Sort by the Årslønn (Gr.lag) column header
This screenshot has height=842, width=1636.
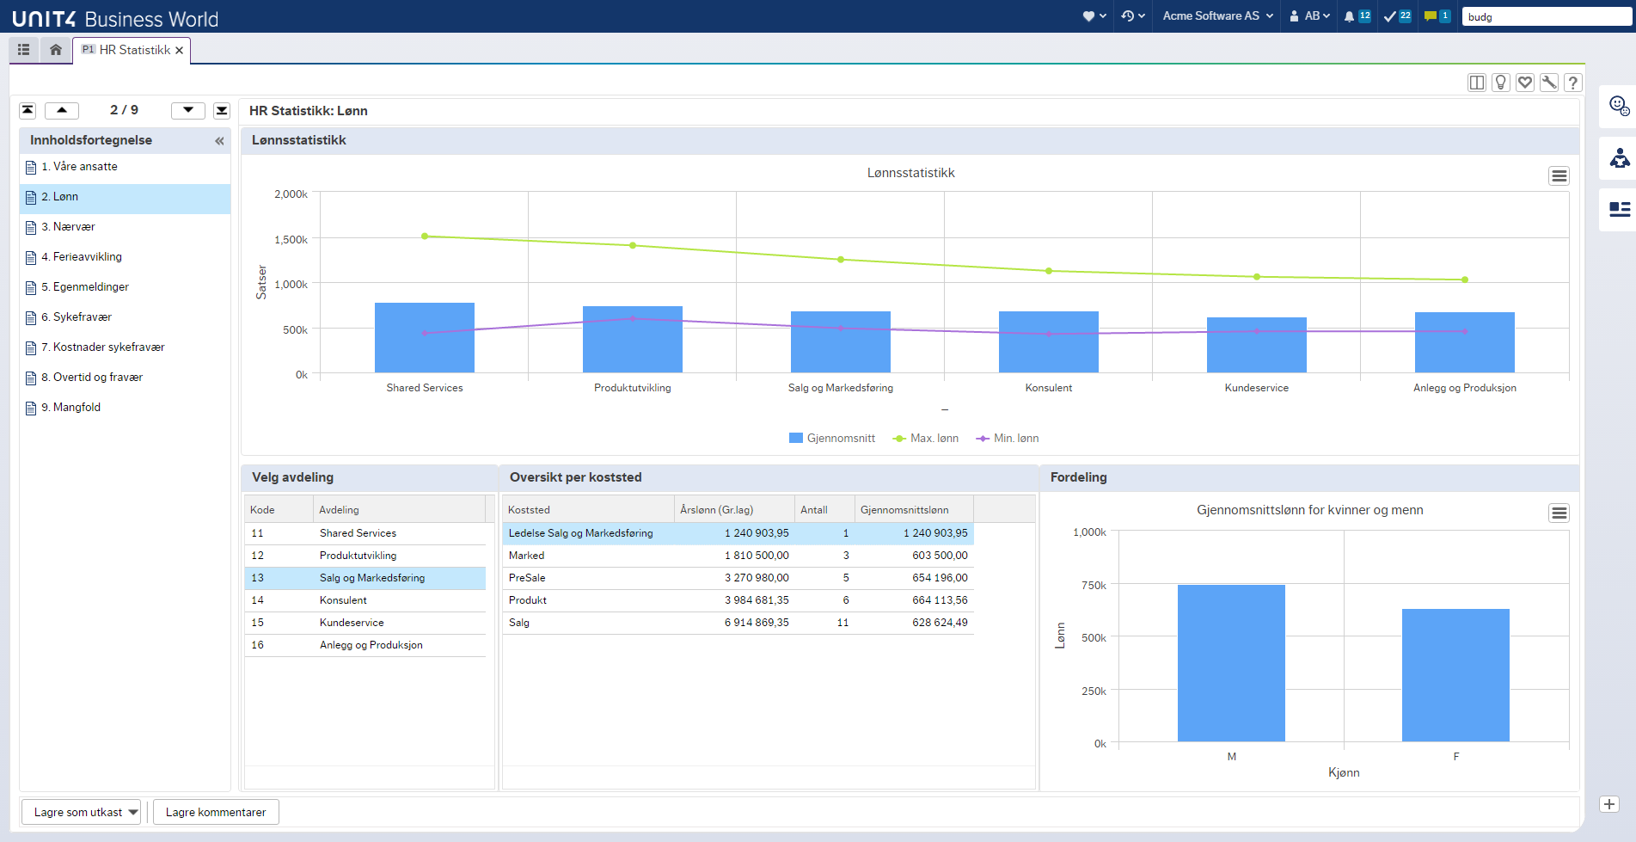pos(734,509)
